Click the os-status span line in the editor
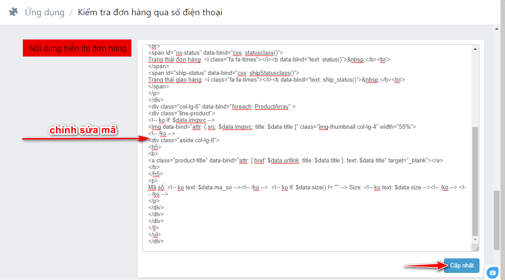 tap(215, 52)
